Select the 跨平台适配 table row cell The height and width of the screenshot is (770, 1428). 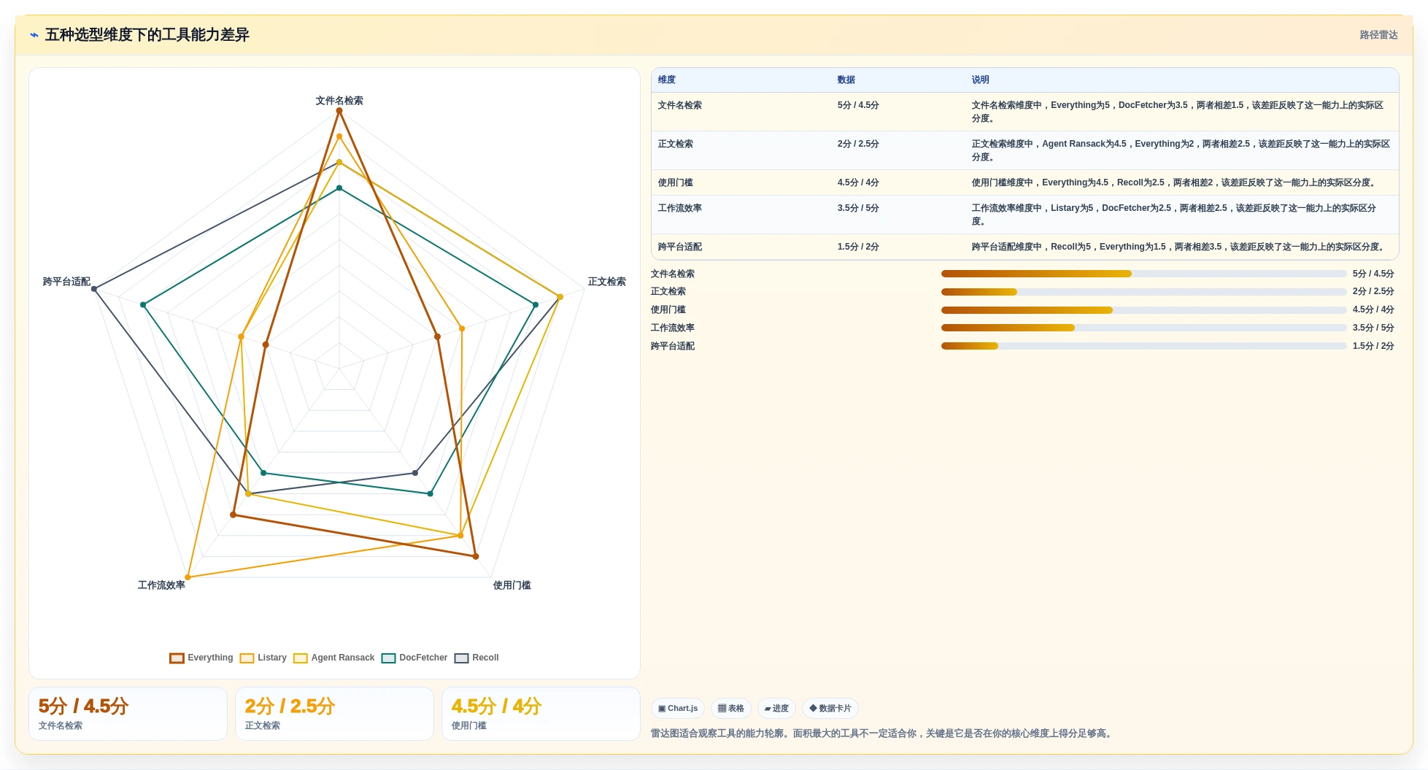680,247
